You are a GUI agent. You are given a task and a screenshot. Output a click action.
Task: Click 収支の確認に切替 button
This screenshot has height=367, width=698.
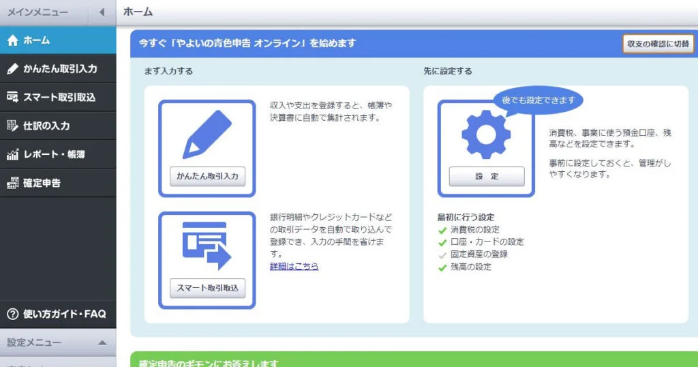658,44
